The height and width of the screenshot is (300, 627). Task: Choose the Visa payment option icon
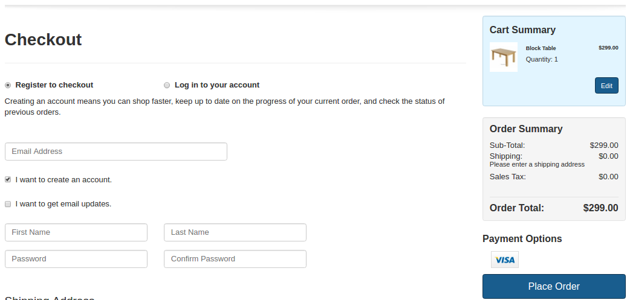coord(505,260)
